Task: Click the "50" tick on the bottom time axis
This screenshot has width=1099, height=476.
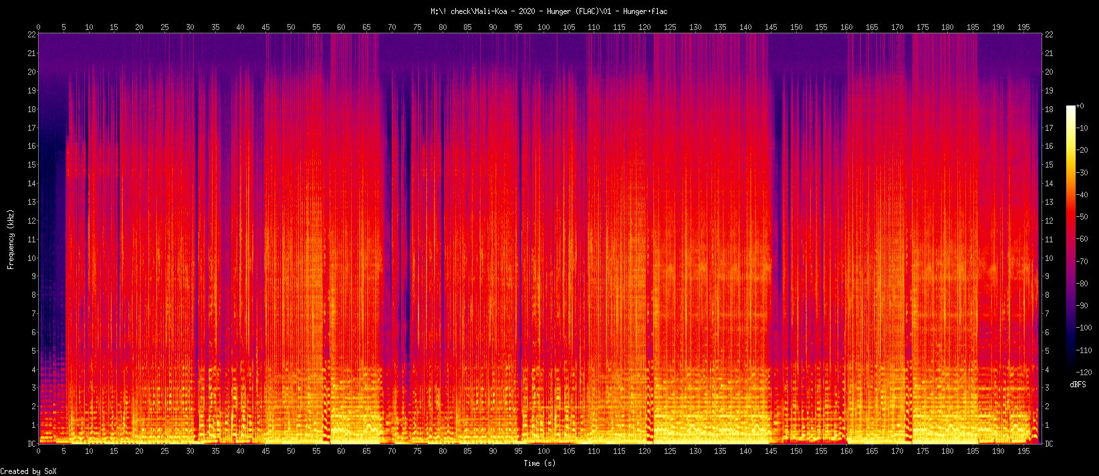Action: pos(291,451)
